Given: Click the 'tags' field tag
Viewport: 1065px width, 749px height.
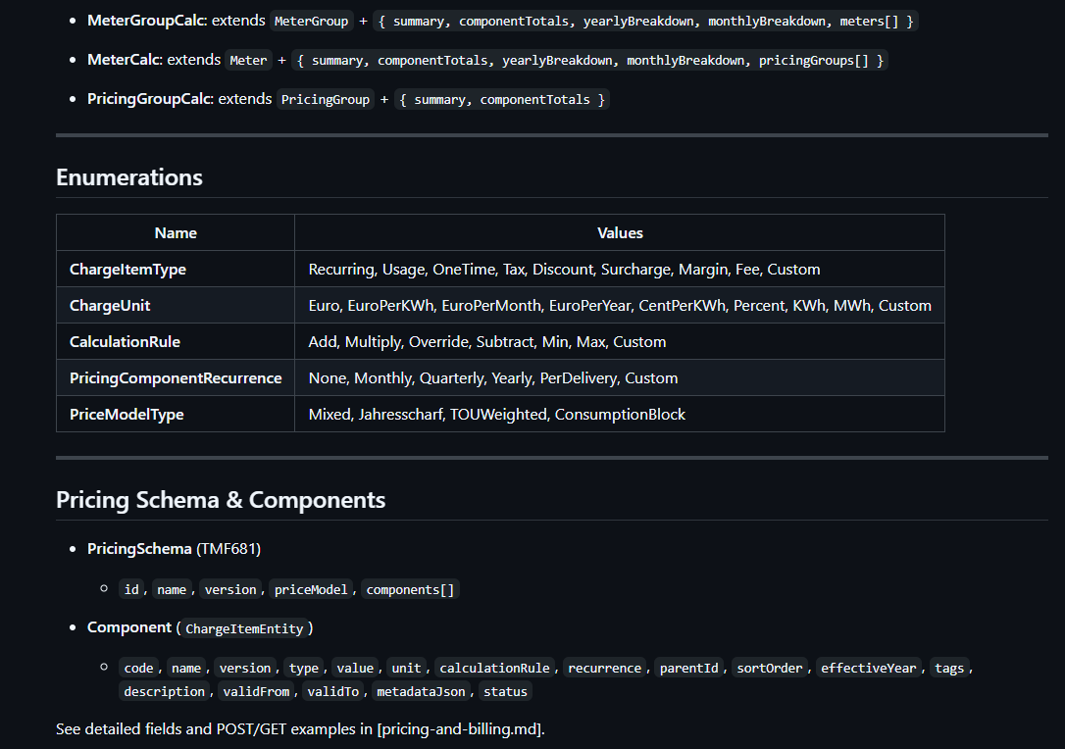Looking at the screenshot, I should (x=949, y=669).
